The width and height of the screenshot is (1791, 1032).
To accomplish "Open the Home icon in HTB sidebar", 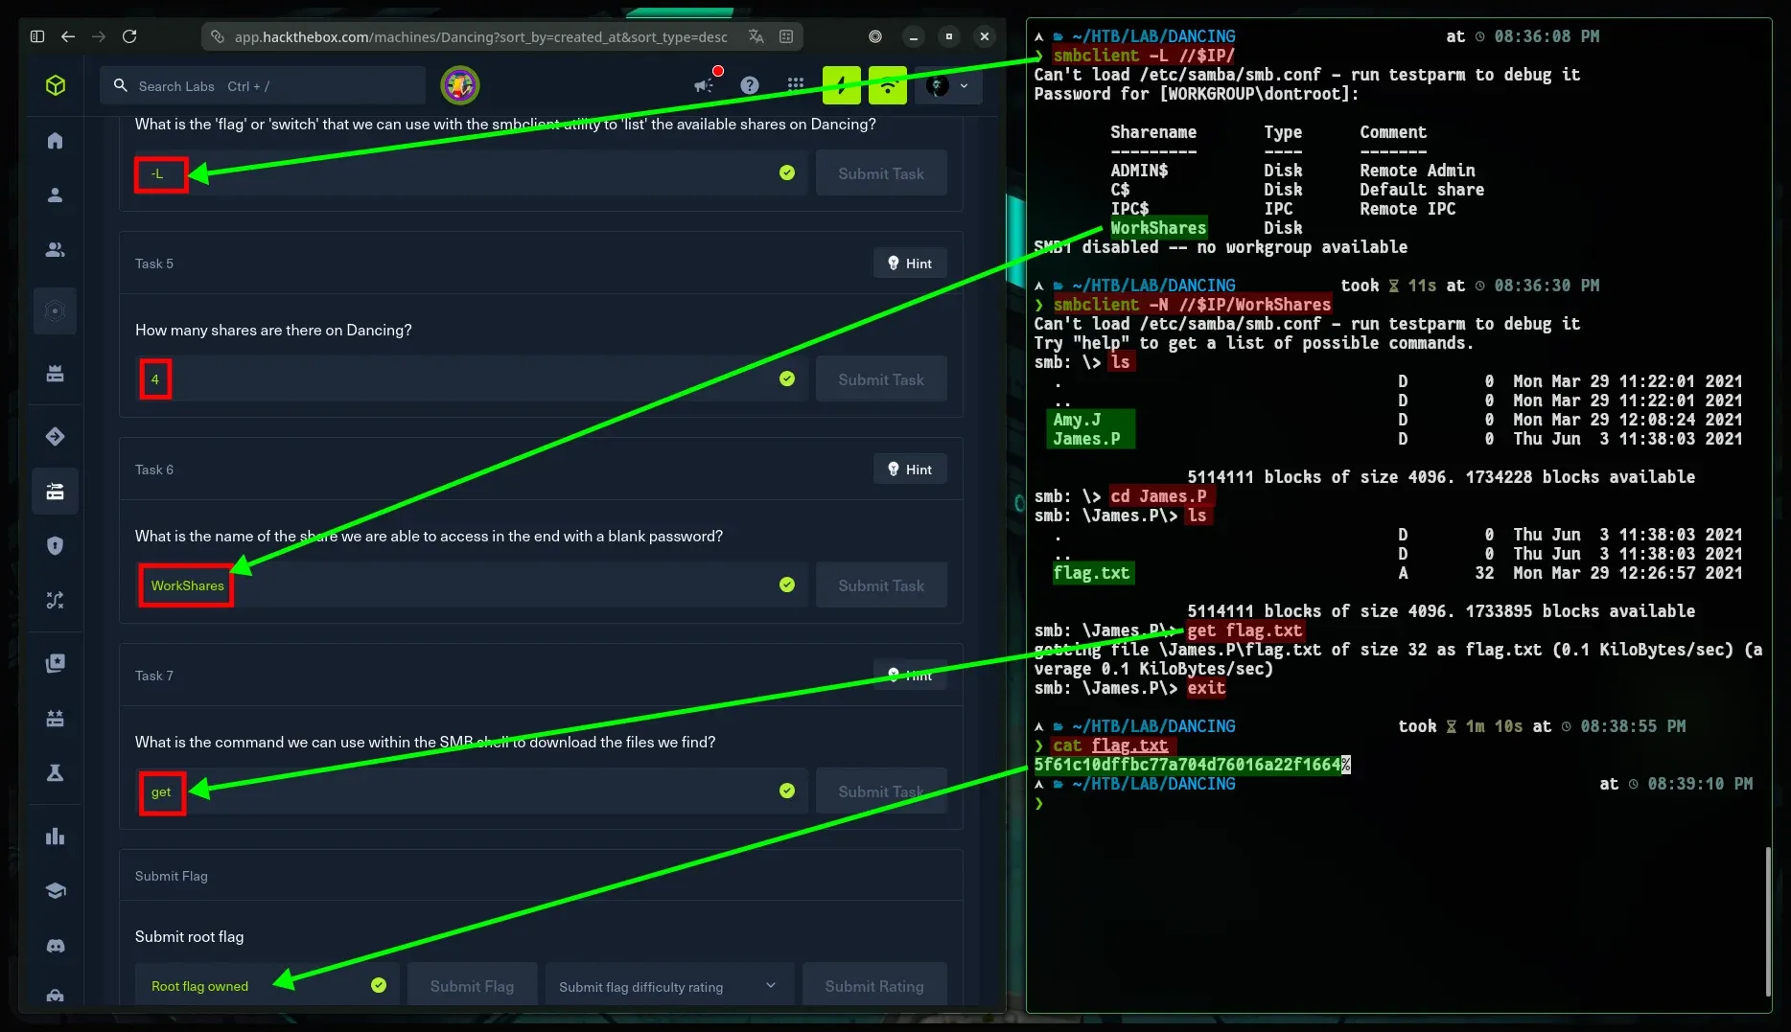I will 56,141.
